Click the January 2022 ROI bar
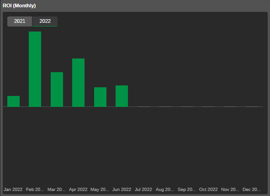This screenshot has height=196, width=270. pos(13,101)
